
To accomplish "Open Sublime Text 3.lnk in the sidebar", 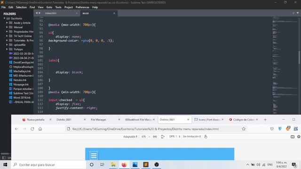I will [23, 93].
